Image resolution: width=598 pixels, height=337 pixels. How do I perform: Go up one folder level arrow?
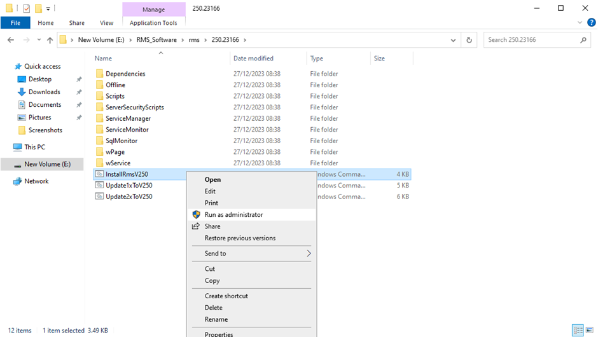tap(50, 39)
